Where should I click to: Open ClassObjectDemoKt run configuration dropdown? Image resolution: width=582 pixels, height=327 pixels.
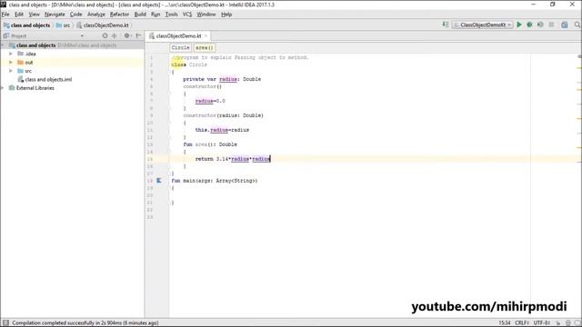click(482, 25)
